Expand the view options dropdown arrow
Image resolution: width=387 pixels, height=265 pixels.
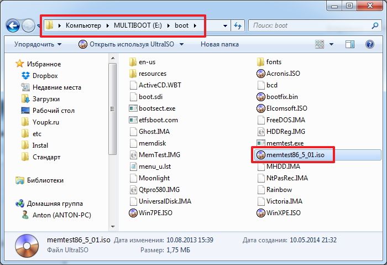333,44
